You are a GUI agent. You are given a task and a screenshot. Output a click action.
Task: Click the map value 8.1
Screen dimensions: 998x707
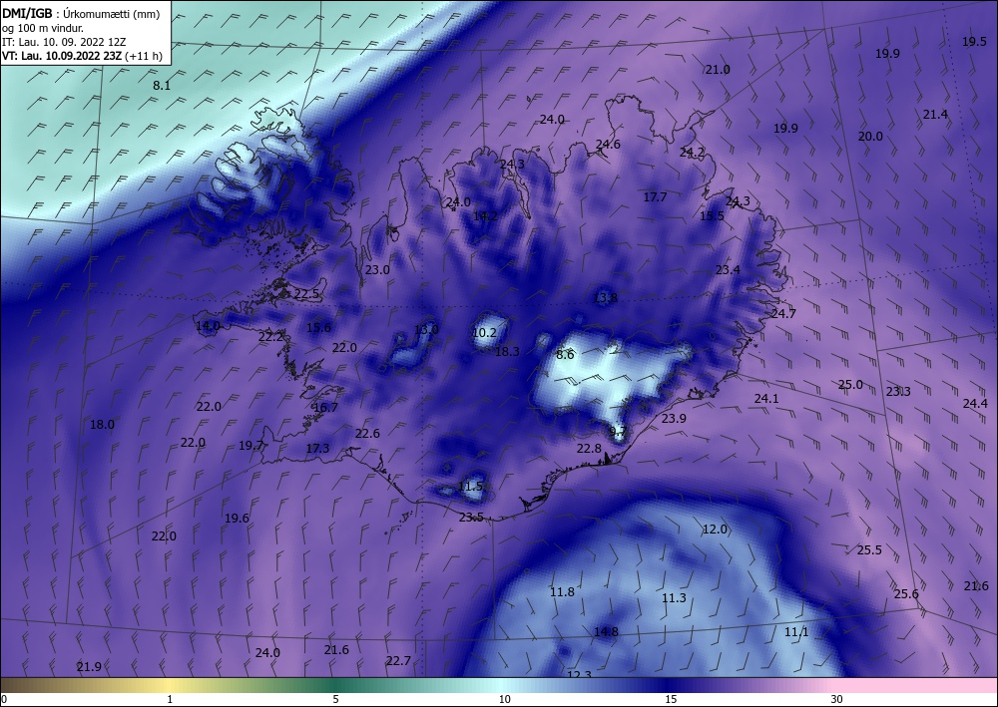point(163,85)
